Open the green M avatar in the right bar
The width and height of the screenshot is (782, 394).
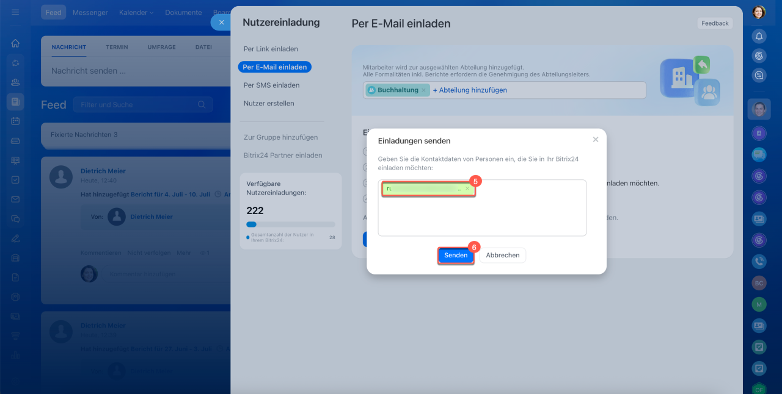click(x=759, y=304)
